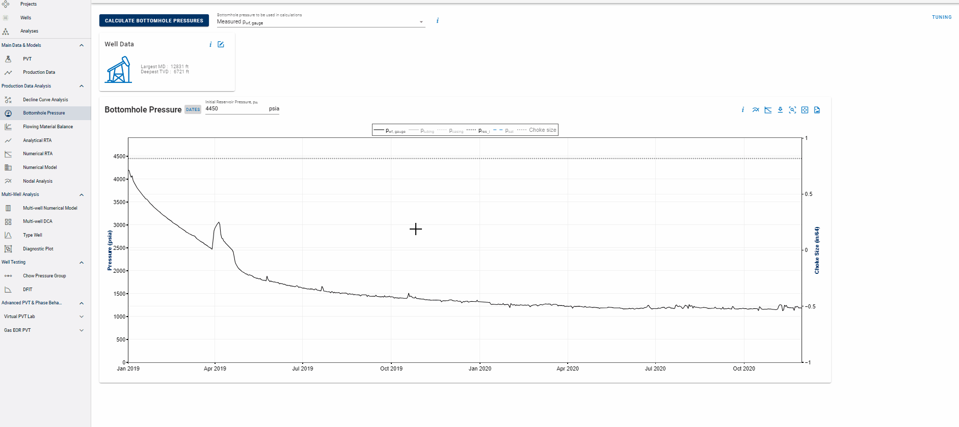The image size is (959, 427).
Task: Edit Well Data via pencil icon
Action: (221, 44)
